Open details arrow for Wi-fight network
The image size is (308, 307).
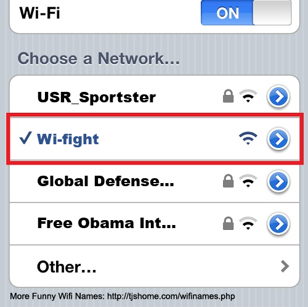click(278, 139)
